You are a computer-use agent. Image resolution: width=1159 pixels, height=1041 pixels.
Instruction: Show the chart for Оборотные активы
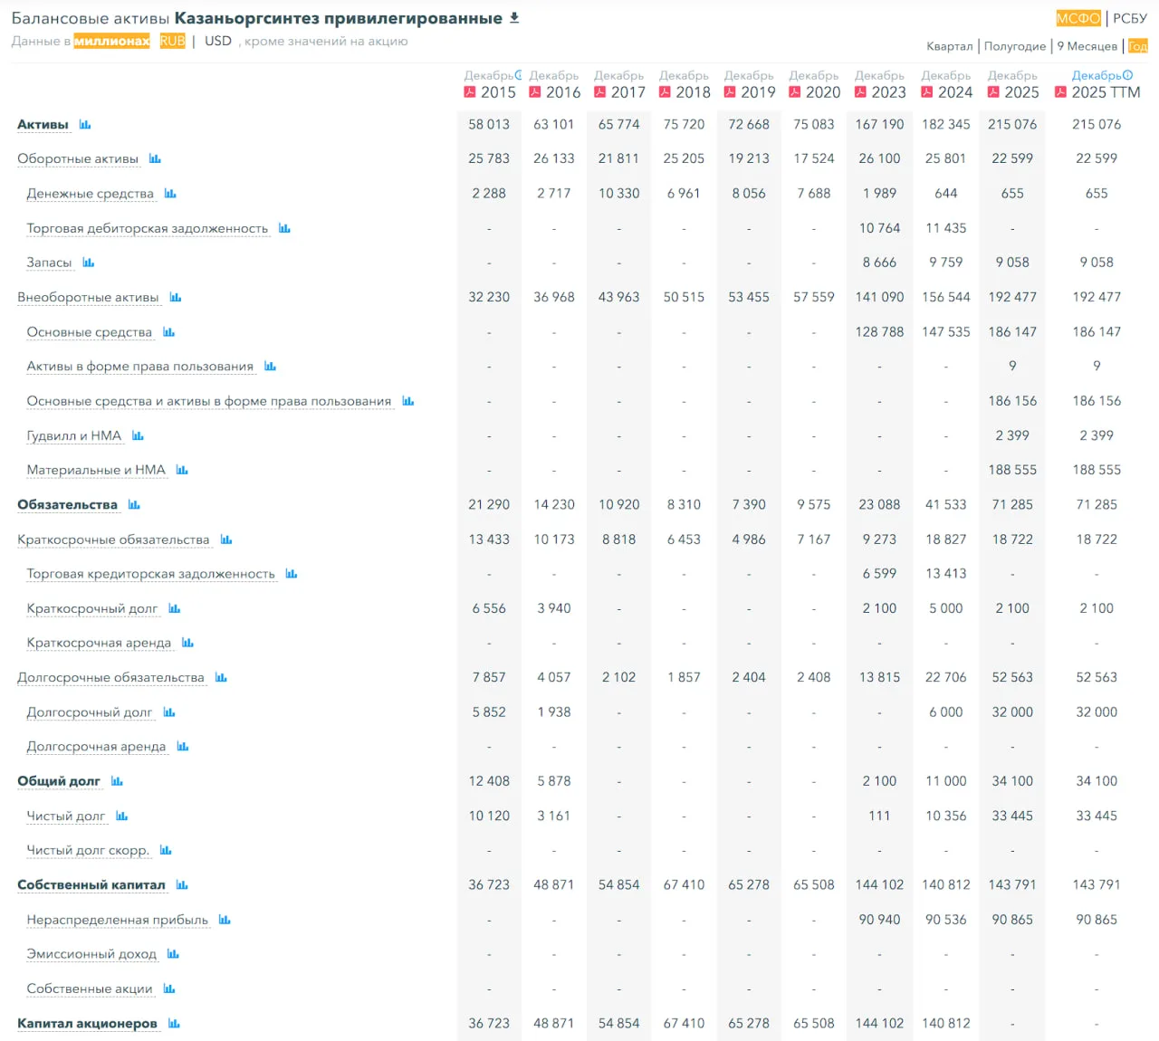point(155,158)
